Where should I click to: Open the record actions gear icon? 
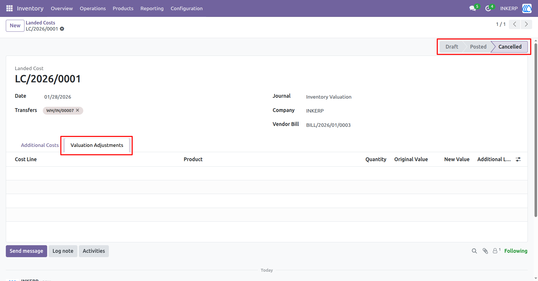coord(62,29)
